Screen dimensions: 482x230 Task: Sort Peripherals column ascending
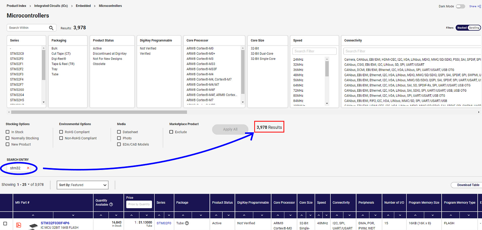pos(362,215)
